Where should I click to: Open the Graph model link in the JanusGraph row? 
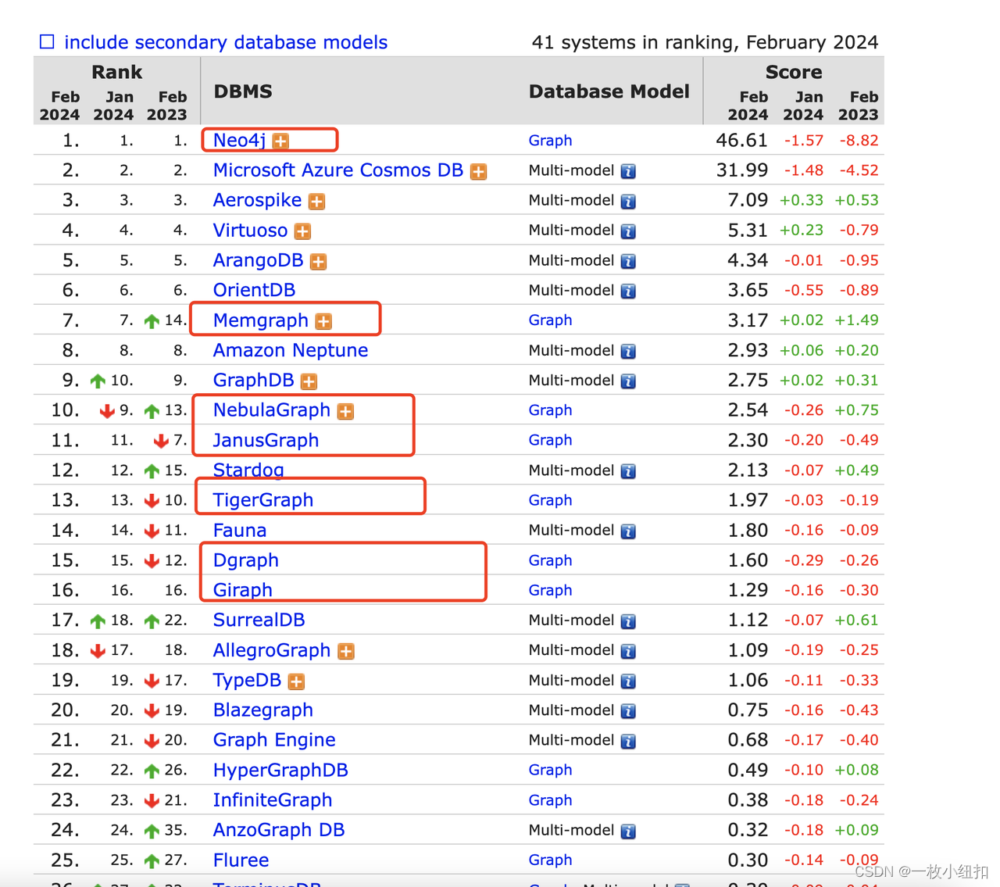550,440
